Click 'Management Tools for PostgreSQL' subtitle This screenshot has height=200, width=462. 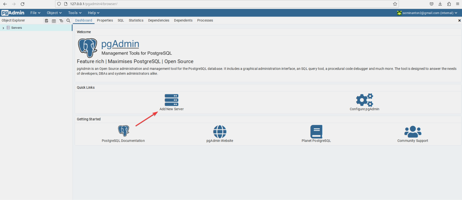coord(137,53)
